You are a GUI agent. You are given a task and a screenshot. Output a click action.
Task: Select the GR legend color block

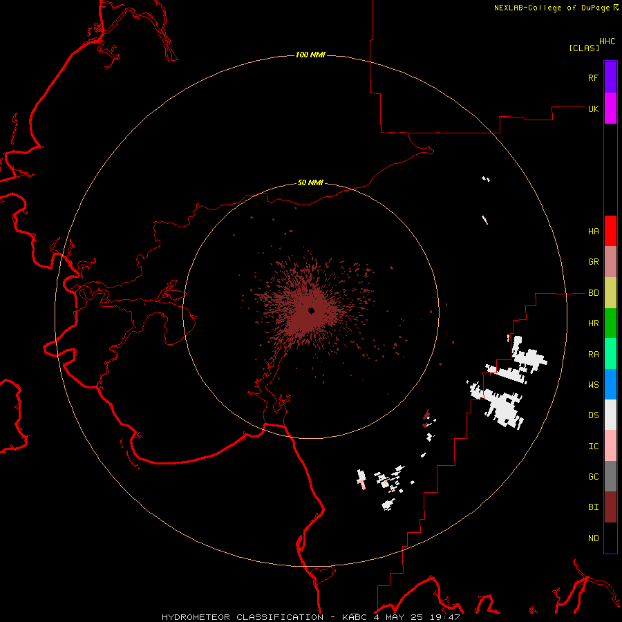(x=610, y=262)
